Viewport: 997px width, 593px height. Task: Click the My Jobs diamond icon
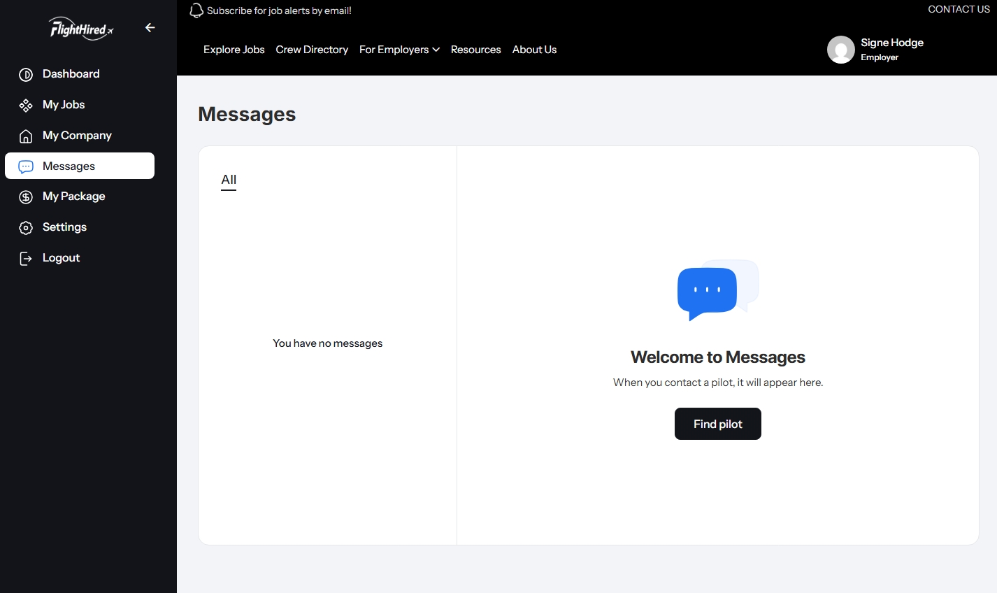(x=26, y=106)
